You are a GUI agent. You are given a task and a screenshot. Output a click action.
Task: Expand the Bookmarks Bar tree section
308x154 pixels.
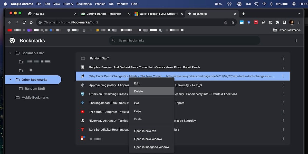(x=11, y=53)
